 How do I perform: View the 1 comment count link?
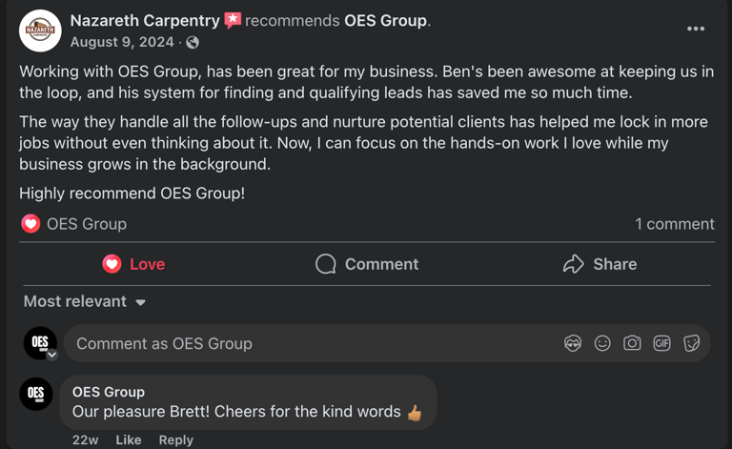click(674, 224)
